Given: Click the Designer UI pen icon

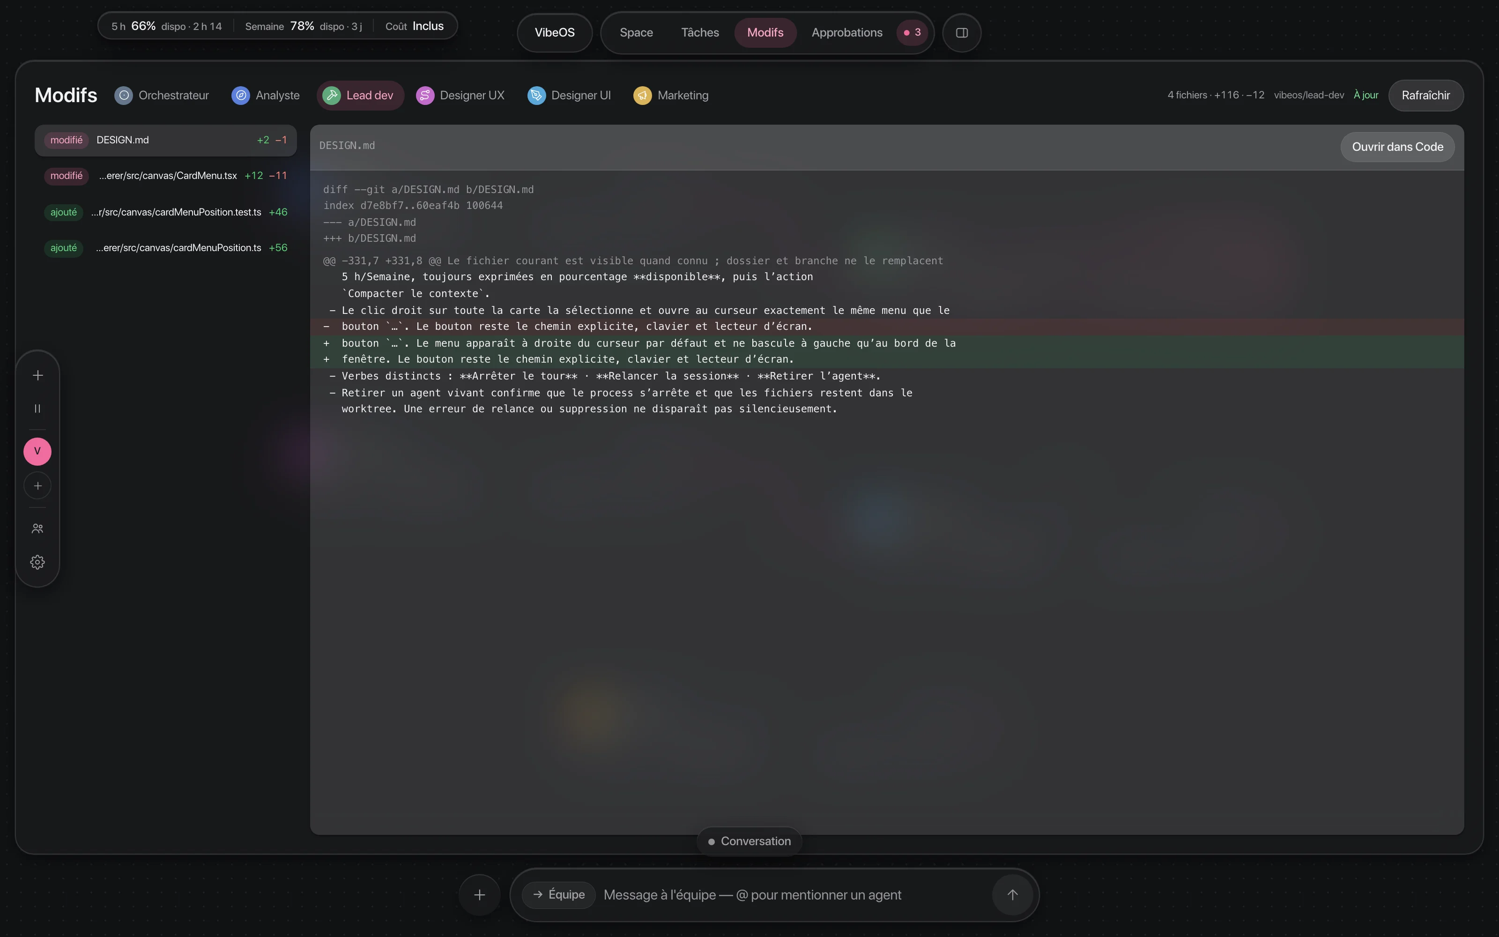Looking at the screenshot, I should (x=536, y=96).
